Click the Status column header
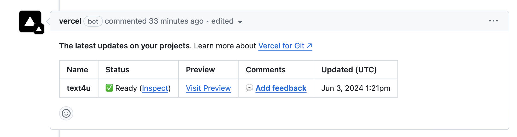Viewport: 517px width, 137px height. tap(117, 70)
